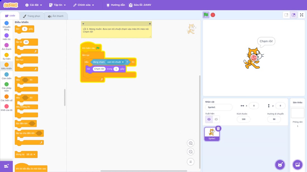307x172 pixels.
Task: Select the stage backdrop thumbnail under Sân khấu
Action: (x=298, y=113)
